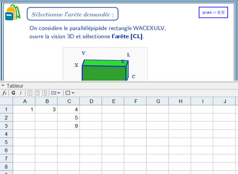Click cell B1 containing 3
The image size is (238, 174).
[x=46, y=109]
